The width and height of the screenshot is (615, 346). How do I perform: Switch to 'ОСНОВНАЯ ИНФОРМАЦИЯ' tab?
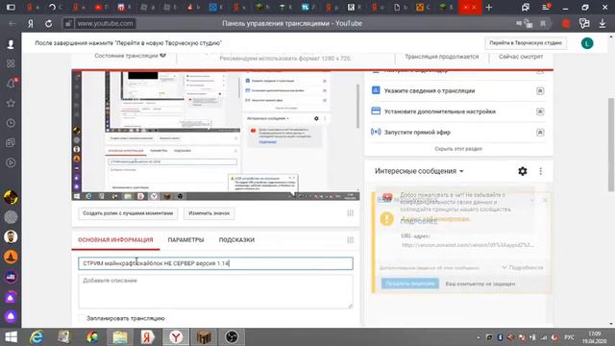click(115, 239)
